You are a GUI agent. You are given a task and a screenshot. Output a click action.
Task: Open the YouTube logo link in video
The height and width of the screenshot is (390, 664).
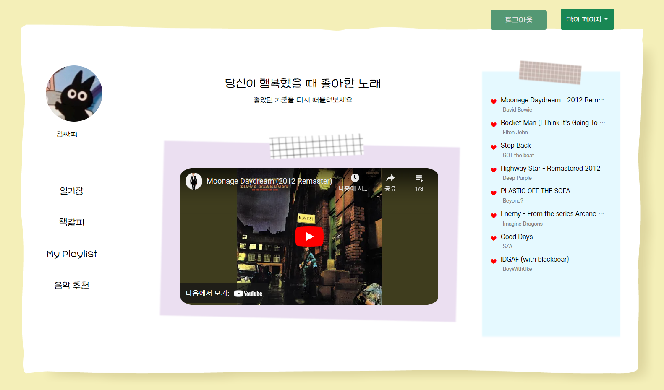[x=248, y=294]
